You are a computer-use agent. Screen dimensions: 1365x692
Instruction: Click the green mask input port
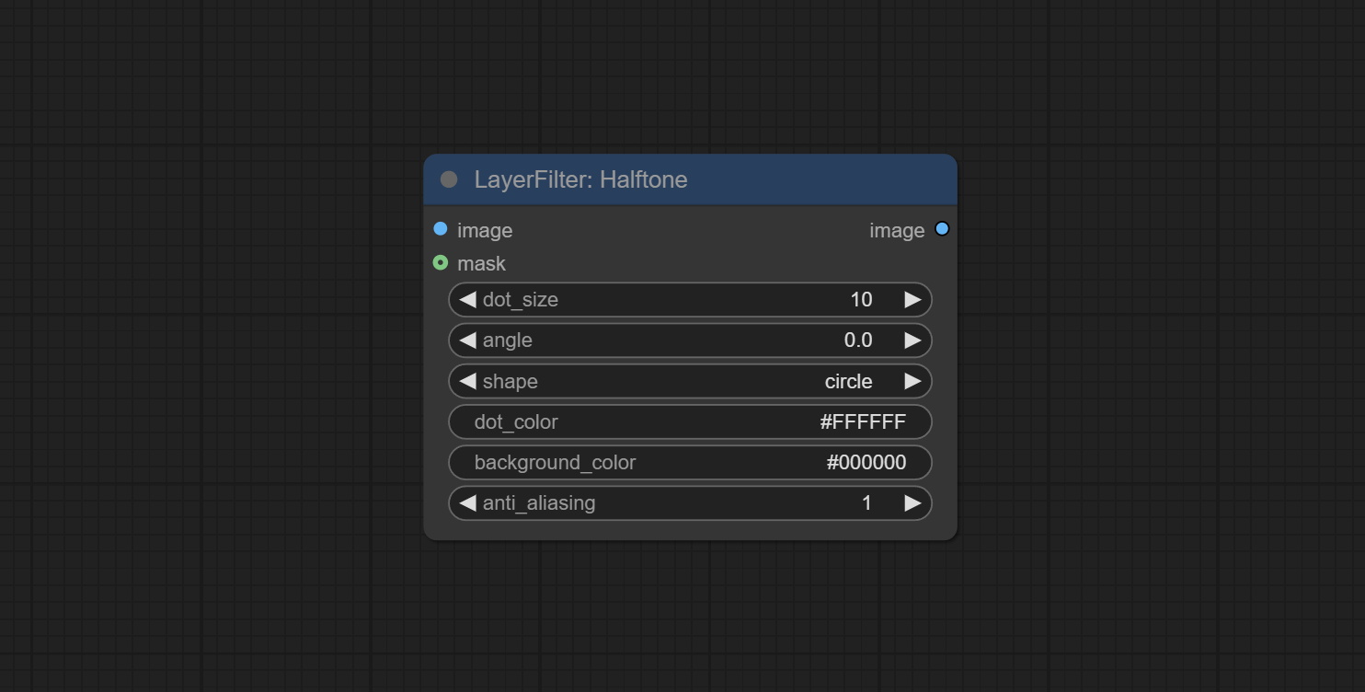(x=441, y=263)
